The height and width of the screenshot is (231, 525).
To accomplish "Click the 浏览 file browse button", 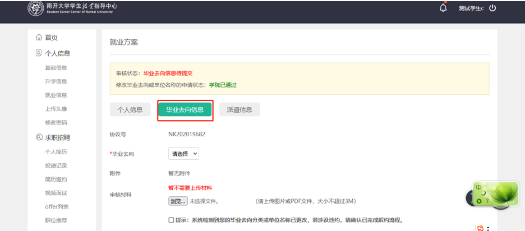I will point(177,201).
